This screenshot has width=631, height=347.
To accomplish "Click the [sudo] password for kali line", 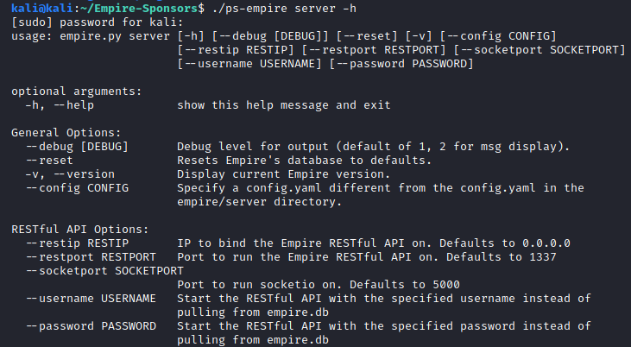I will (x=97, y=22).
